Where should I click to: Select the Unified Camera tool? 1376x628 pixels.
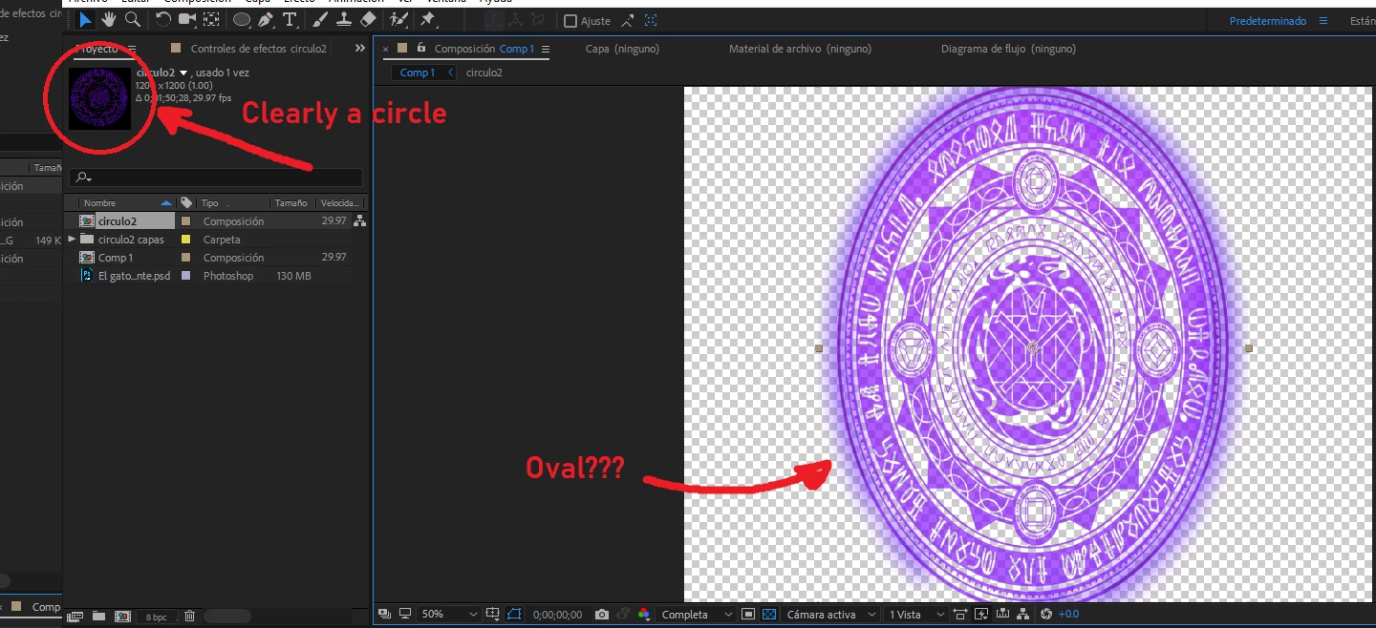tap(187, 19)
